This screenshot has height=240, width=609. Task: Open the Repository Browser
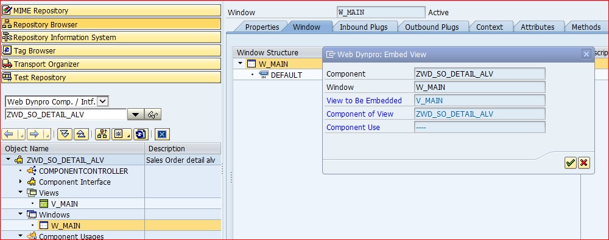[x=111, y=24]
